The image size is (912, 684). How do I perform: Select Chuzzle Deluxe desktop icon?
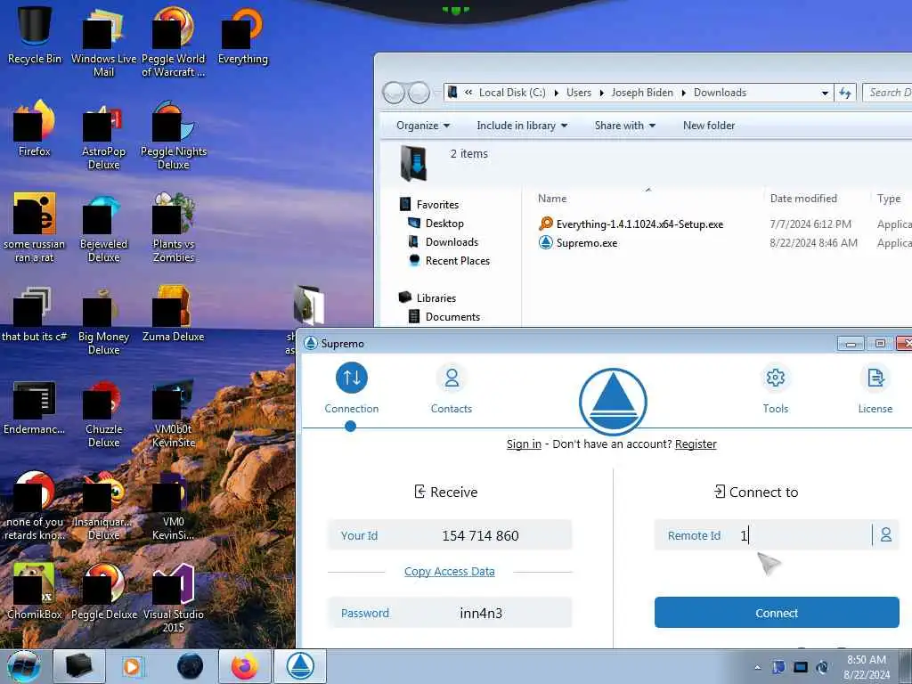103,413
